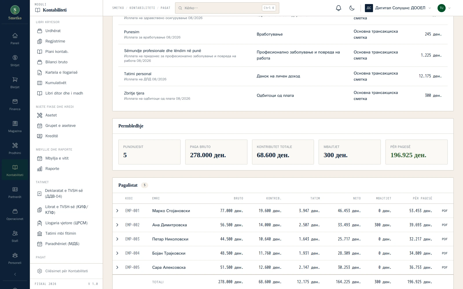Open Deklaratat e TVSH-së (ДДВ-04)
The width and height of the screenshot is (463, 289).
66,194
